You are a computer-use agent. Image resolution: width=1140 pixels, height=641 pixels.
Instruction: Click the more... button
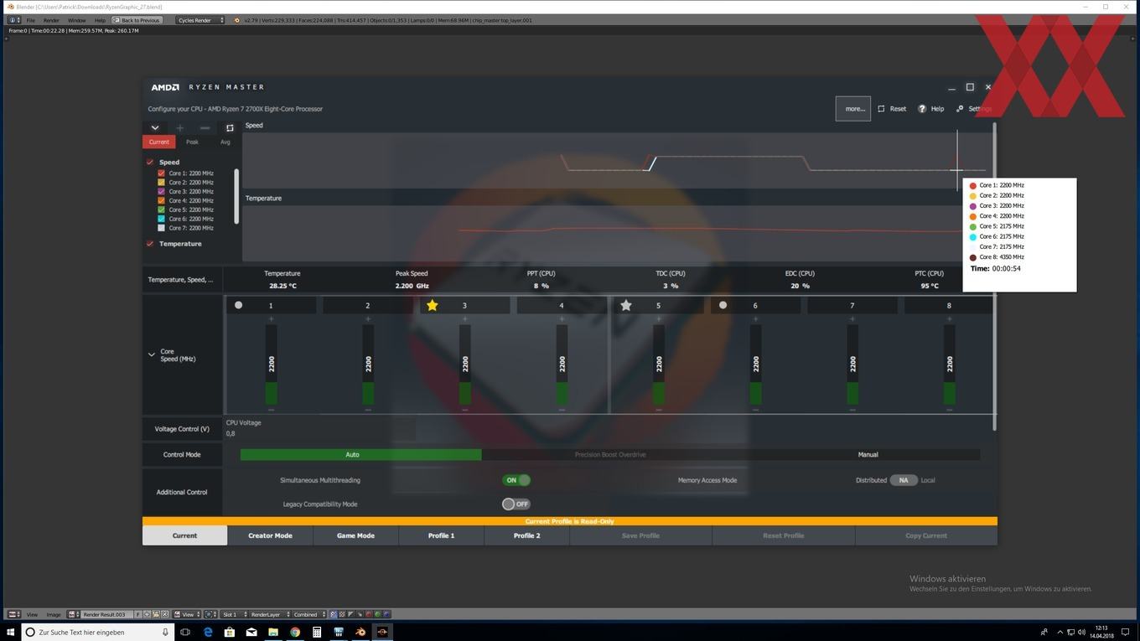click(x=853, y=108)
